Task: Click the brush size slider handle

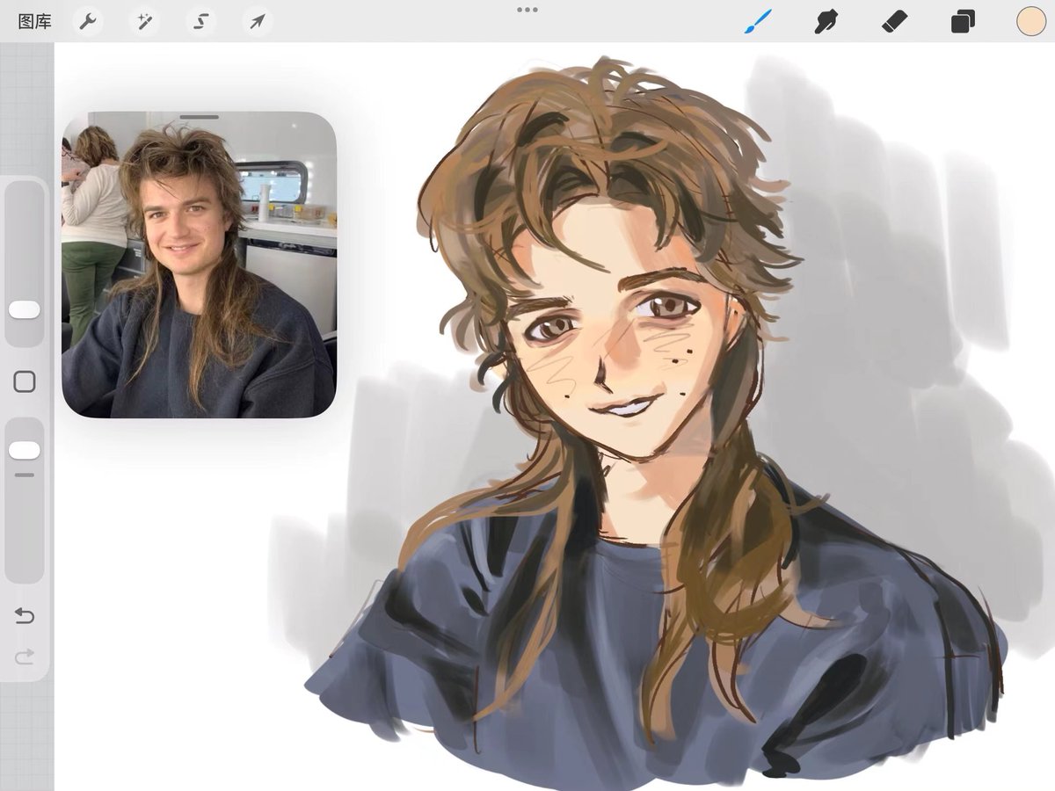Action: coord(25,309)
